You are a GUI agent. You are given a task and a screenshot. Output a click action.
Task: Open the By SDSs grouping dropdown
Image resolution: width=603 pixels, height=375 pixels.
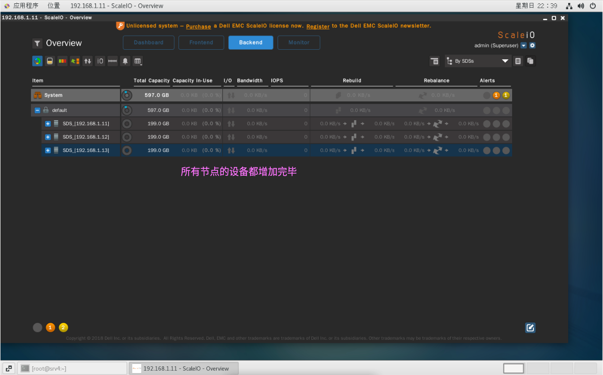coord(478,61)
